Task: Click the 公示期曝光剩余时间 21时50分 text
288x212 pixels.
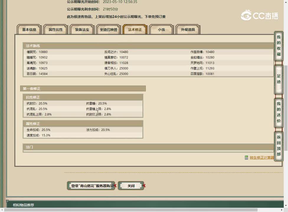Action: pos(92,9)
